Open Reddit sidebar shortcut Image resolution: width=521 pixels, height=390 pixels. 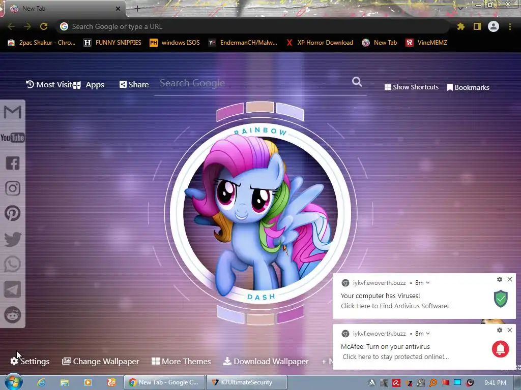point(13,315)
